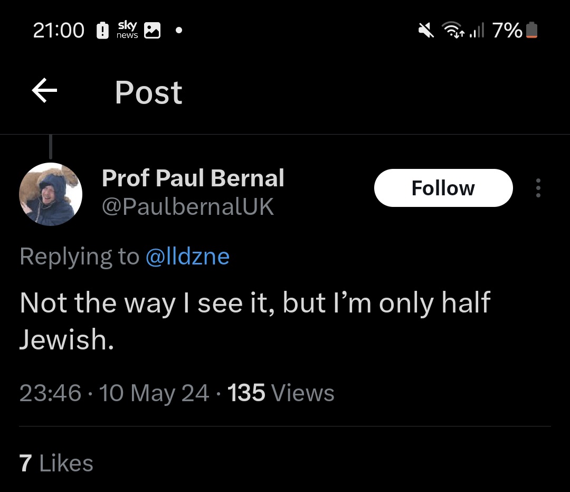Tap the notification dot in the status bar
Screen dimensions: 570x492
(x=179, y=30)
